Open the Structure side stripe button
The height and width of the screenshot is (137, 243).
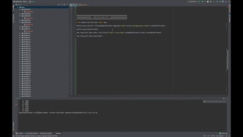point(13,18)
